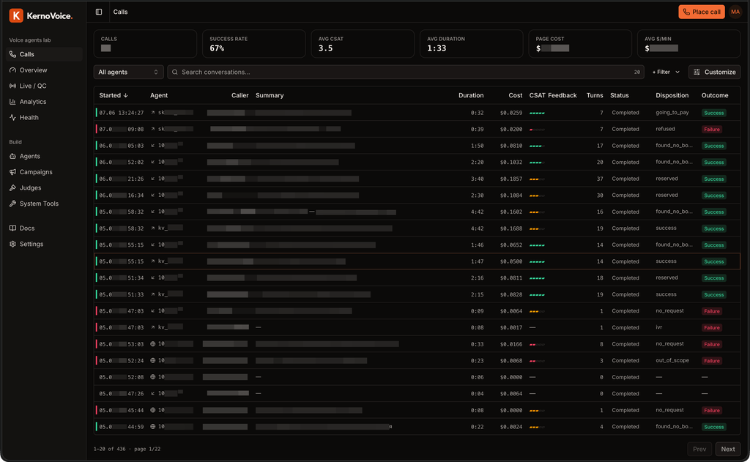This screenshot has height=462, width=750.
Task: Click the sort arrow next to Started
Action: 126,96
